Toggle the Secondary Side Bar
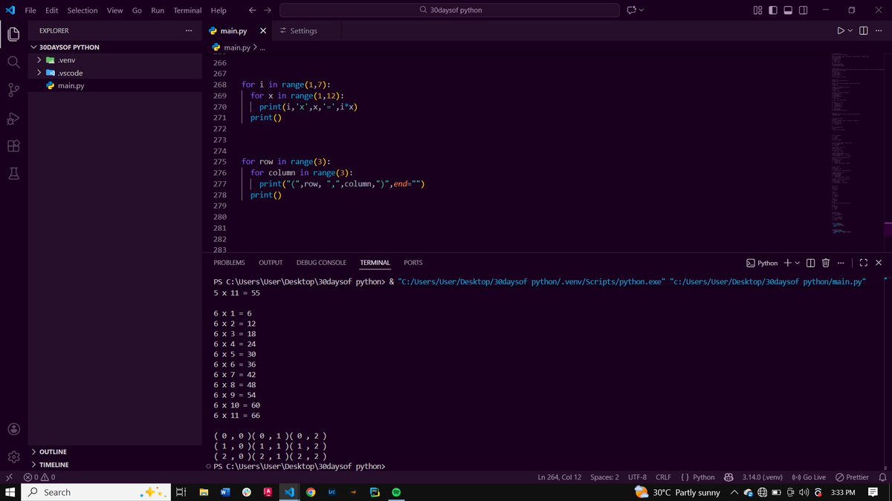 [x=804, y=10]
